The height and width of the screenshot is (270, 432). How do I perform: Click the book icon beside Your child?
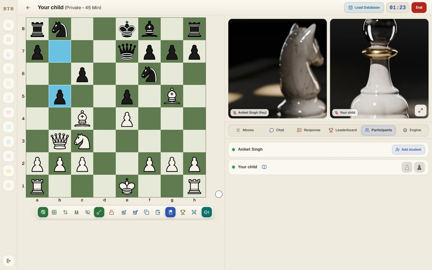pos(264,167)
